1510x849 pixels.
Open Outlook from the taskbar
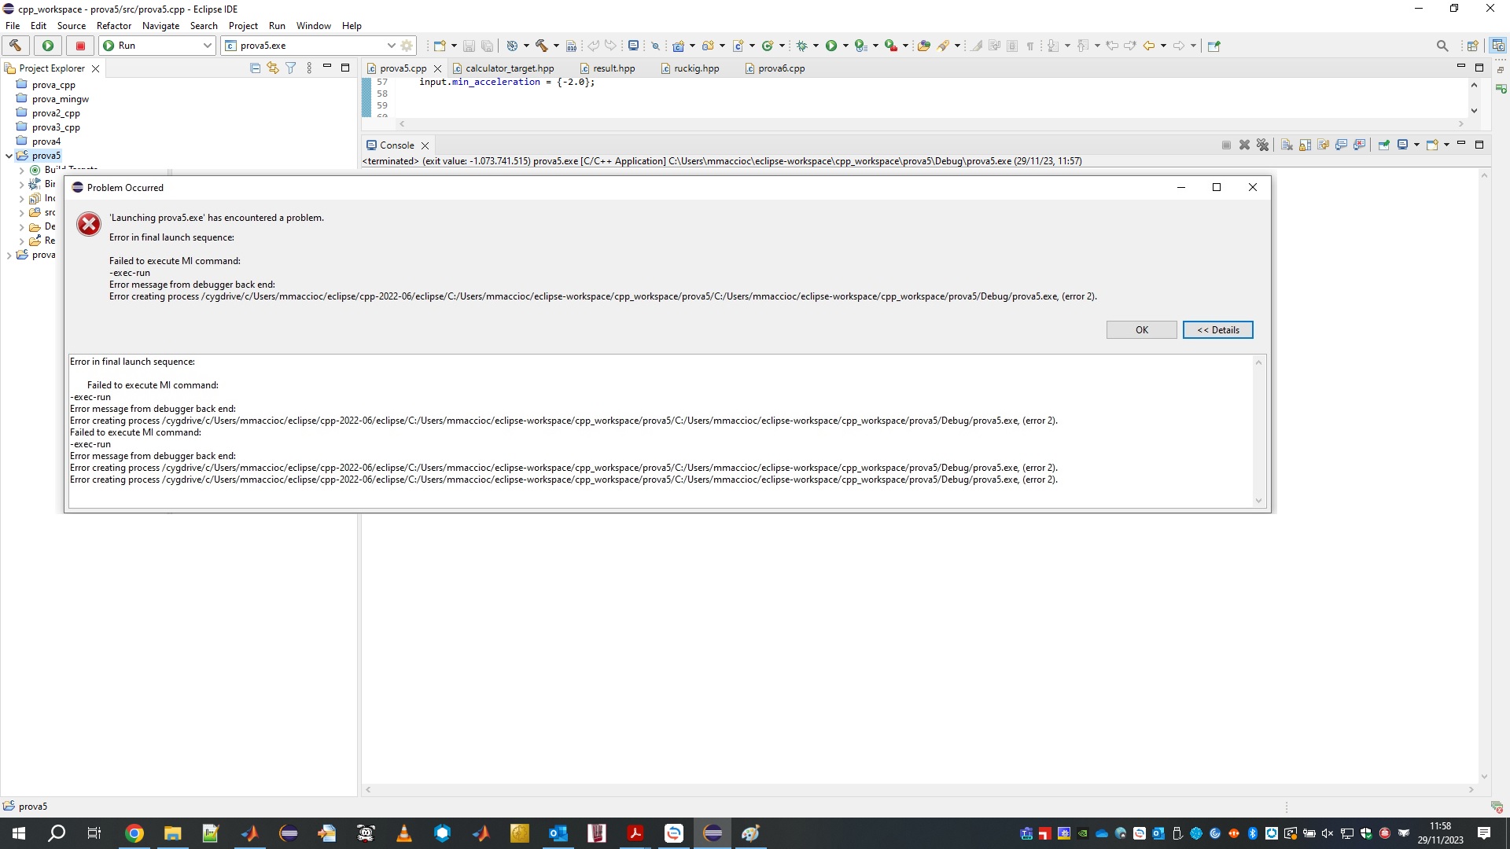(558, 833)
